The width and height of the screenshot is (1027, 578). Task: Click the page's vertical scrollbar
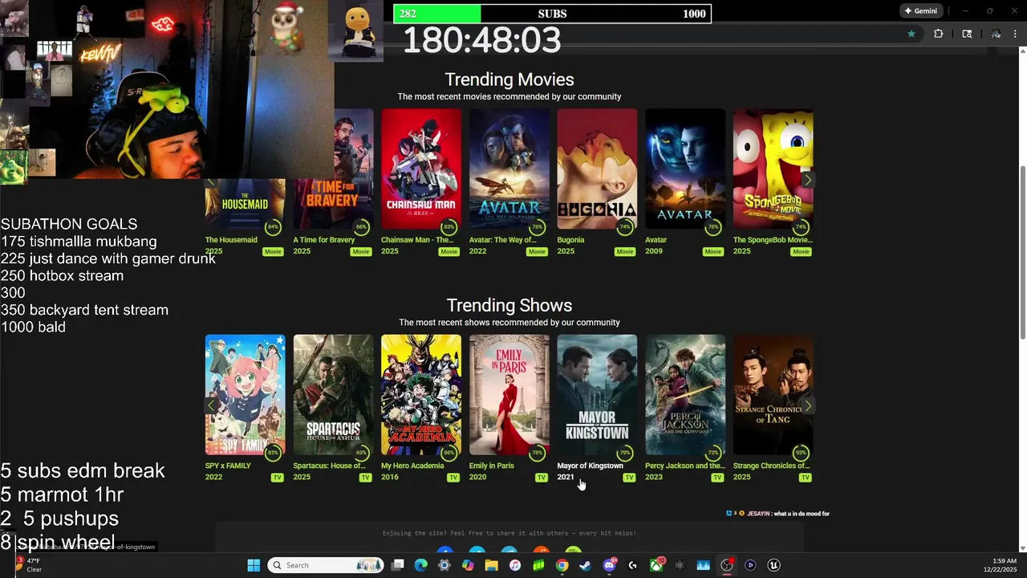pyautogui.click(x=1022, y=253)
